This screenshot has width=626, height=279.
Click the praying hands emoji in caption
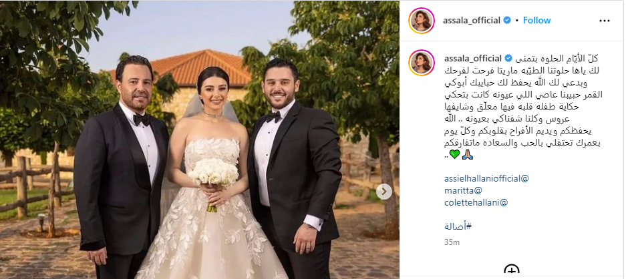coord(467,154)
